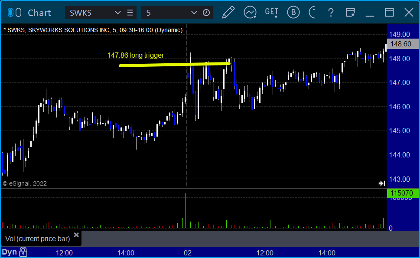Click the green volume value 115070
This screenshot has width=420, height=258.
click(403, 193)
